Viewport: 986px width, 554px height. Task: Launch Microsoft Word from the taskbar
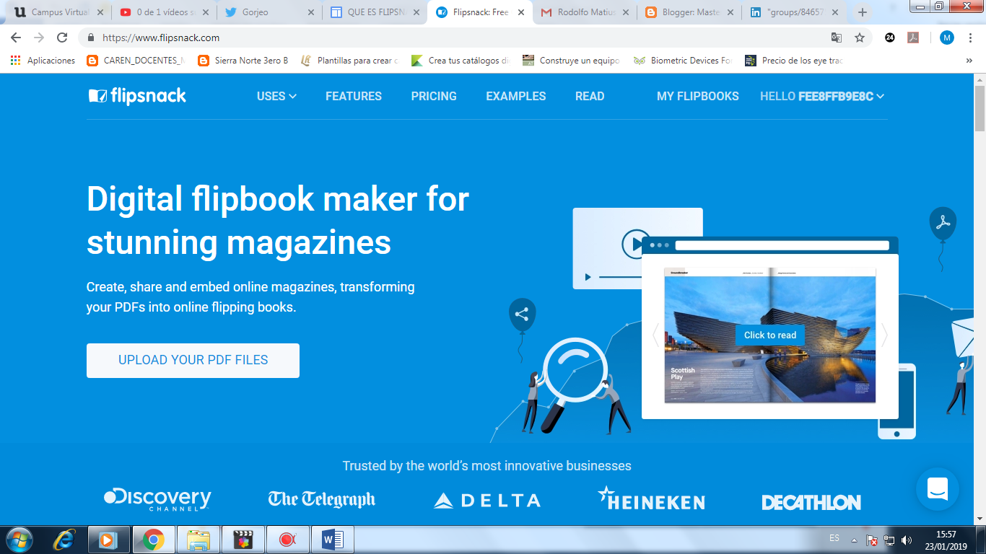tap(331, 539)
